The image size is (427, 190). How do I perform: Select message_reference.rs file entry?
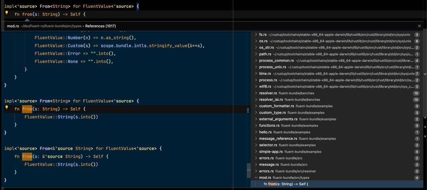(337, 139)
